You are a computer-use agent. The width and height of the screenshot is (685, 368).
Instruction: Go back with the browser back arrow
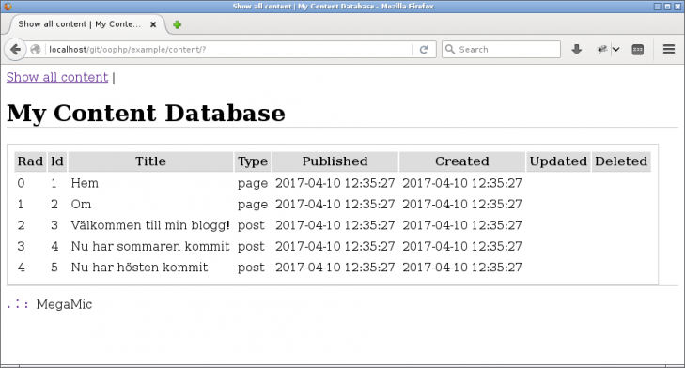(15, 50)
